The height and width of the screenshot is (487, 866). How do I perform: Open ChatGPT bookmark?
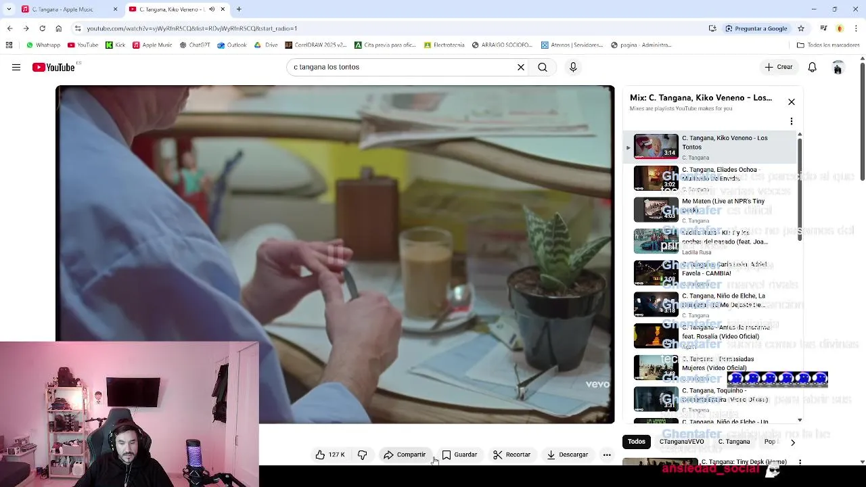coord(194,45)
